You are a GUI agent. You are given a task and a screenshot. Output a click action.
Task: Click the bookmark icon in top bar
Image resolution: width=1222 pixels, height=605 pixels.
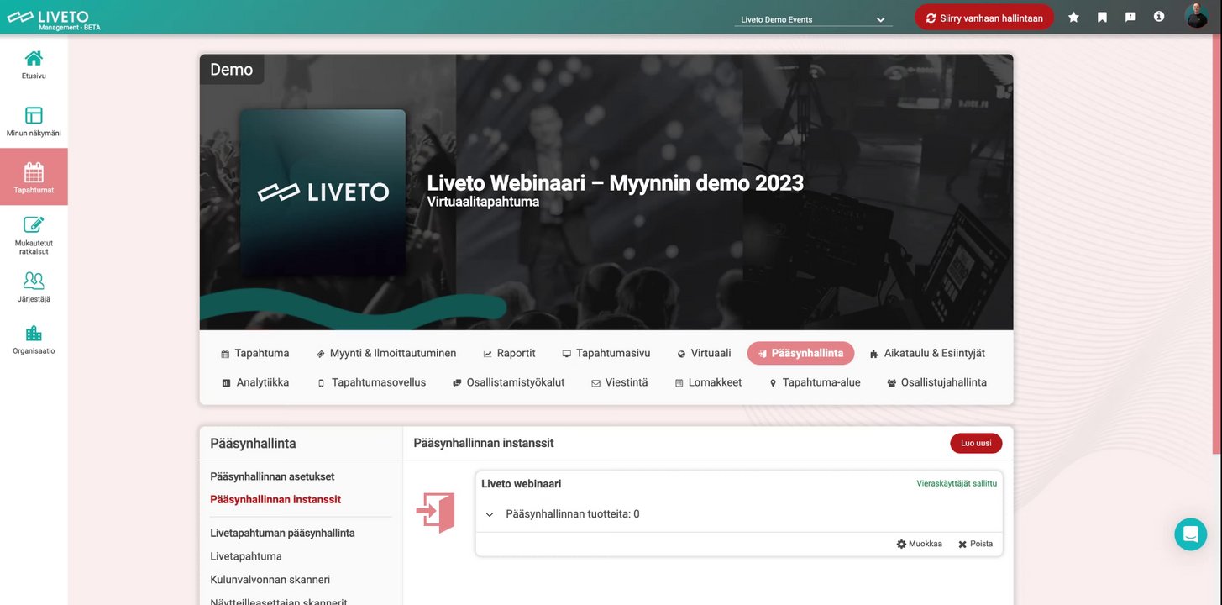click(1102, 17)
